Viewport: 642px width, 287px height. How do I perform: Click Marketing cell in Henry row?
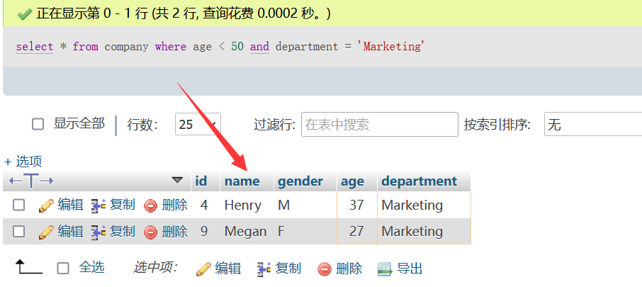[x=424, y=205]
